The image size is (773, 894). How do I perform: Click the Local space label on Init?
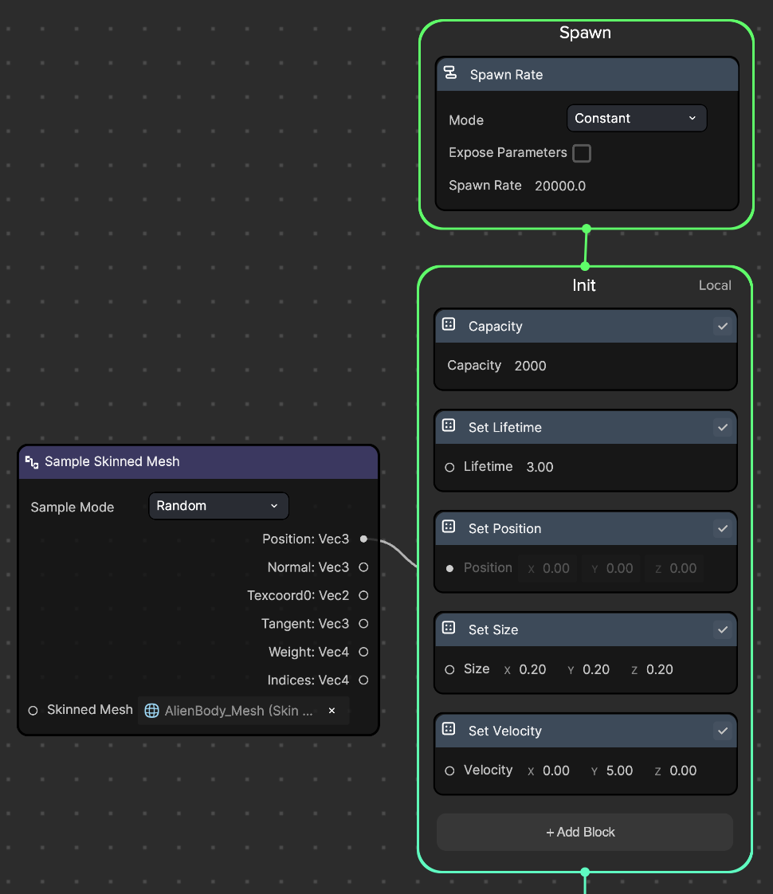714,285
